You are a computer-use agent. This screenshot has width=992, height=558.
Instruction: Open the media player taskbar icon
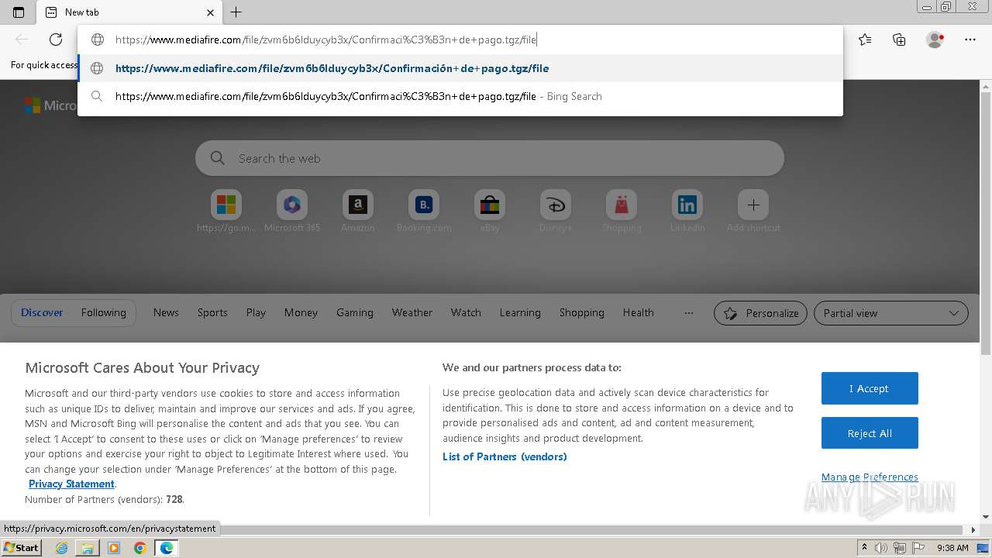114,548
